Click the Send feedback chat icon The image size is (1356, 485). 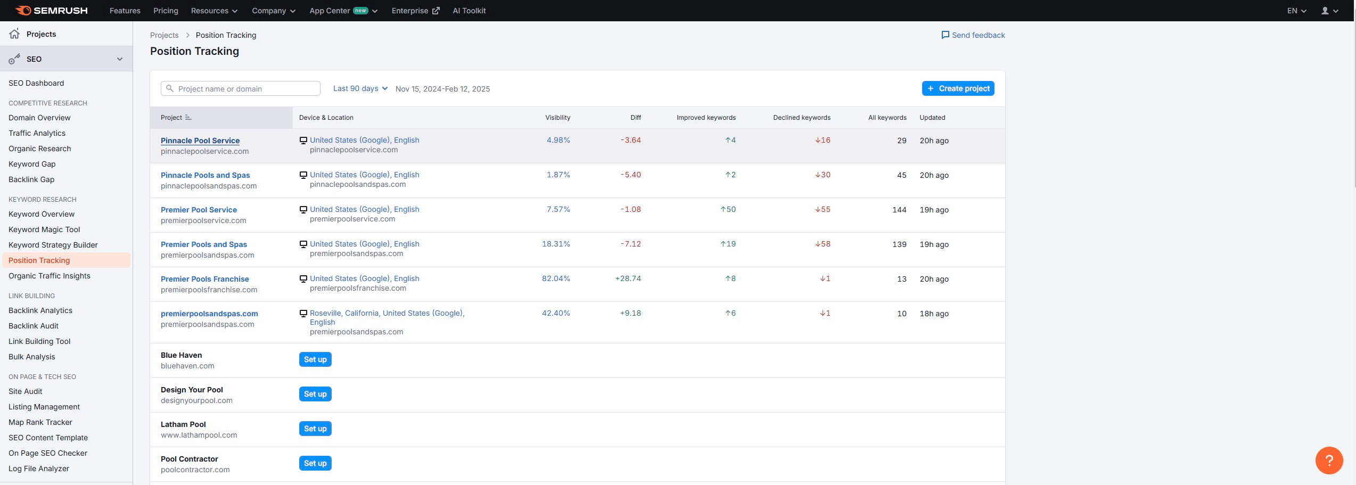click(945, 35)
